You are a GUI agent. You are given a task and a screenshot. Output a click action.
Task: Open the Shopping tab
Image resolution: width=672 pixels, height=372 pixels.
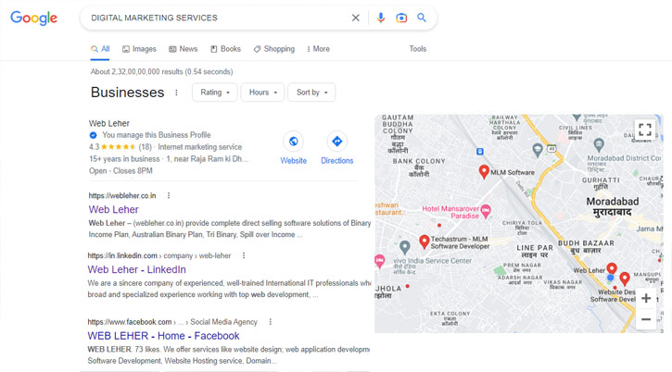click(273, 49)
